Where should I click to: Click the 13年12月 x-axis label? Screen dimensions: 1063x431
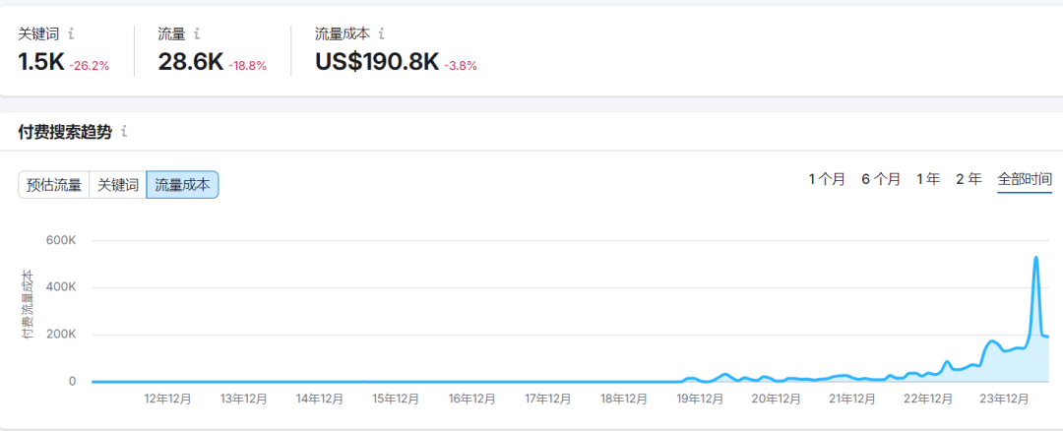243,400
